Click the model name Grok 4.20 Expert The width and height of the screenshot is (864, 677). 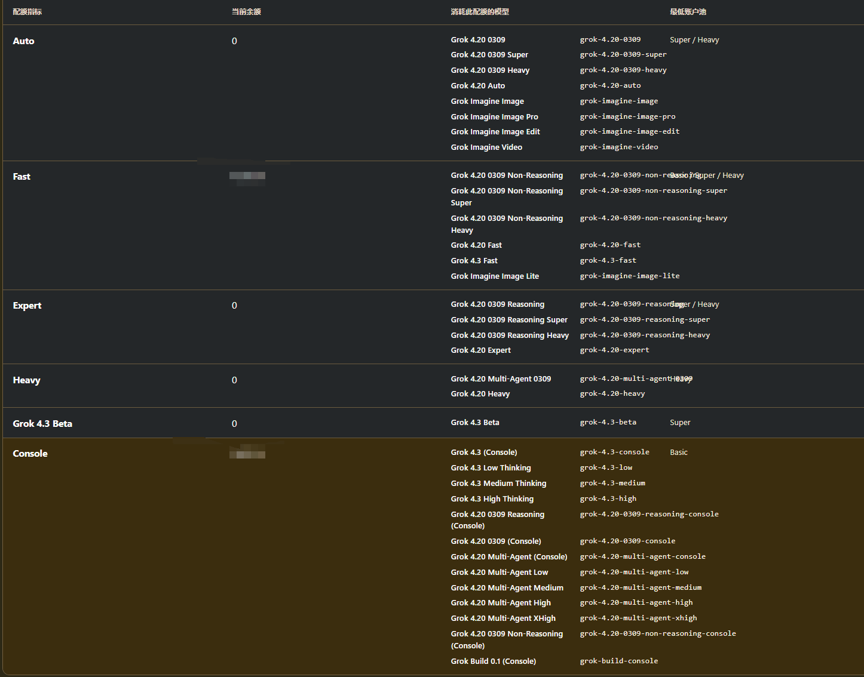[x=481, y=350]
